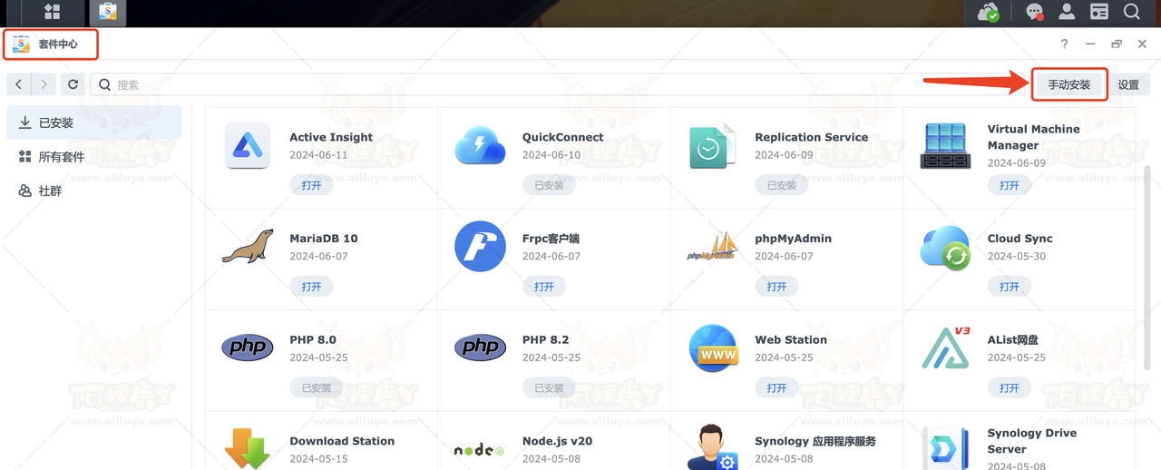
Task: Open the user account options menu
Action: pyautogui.click(x=1067, y=12)
